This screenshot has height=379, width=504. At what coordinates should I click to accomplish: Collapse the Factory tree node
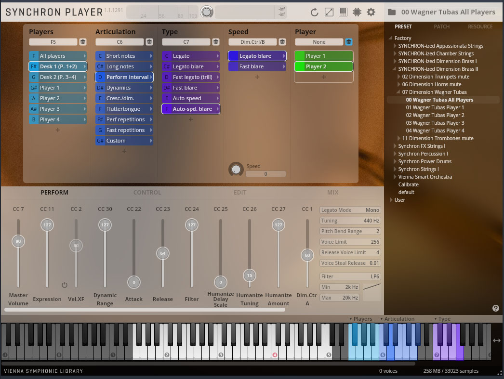coord(391,38)
